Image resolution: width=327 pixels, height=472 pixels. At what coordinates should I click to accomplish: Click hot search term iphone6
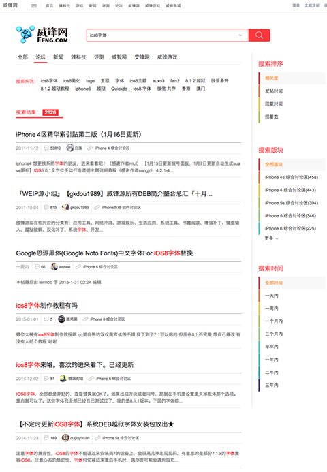click(x=83, y=89)
